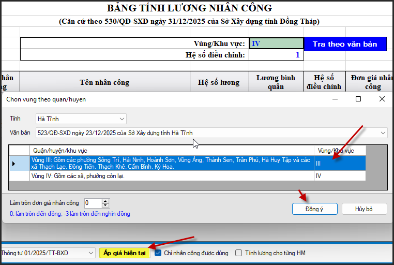Screen dimensions: 394x265
Task: Decrease the Làm tròn đơn giá value
Action: (x=105, y=205)
